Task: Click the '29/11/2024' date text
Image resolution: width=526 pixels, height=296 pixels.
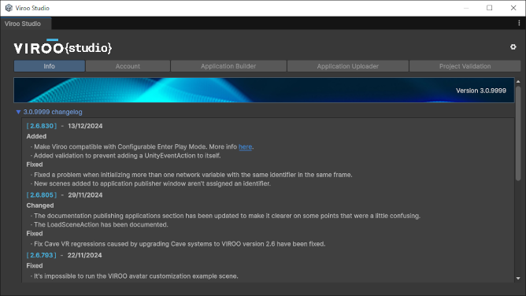Action: pos(85,194)
